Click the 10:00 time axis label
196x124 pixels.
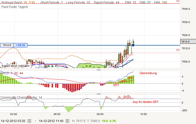coord(143,114)
